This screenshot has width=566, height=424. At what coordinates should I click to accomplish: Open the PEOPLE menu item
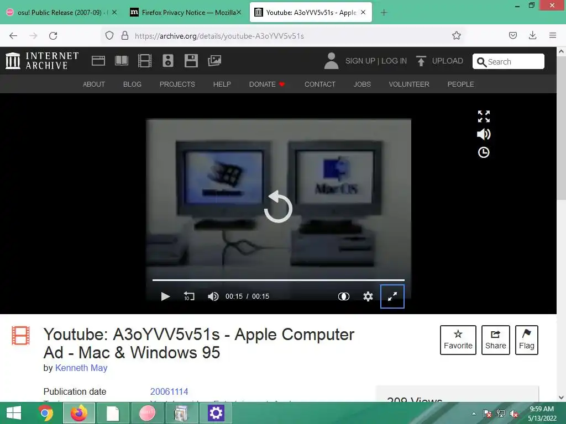point(460,84)
